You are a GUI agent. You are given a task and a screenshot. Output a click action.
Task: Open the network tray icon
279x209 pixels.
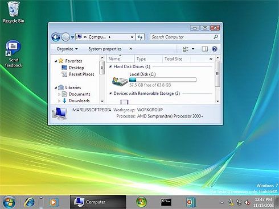tap(239, 202)
